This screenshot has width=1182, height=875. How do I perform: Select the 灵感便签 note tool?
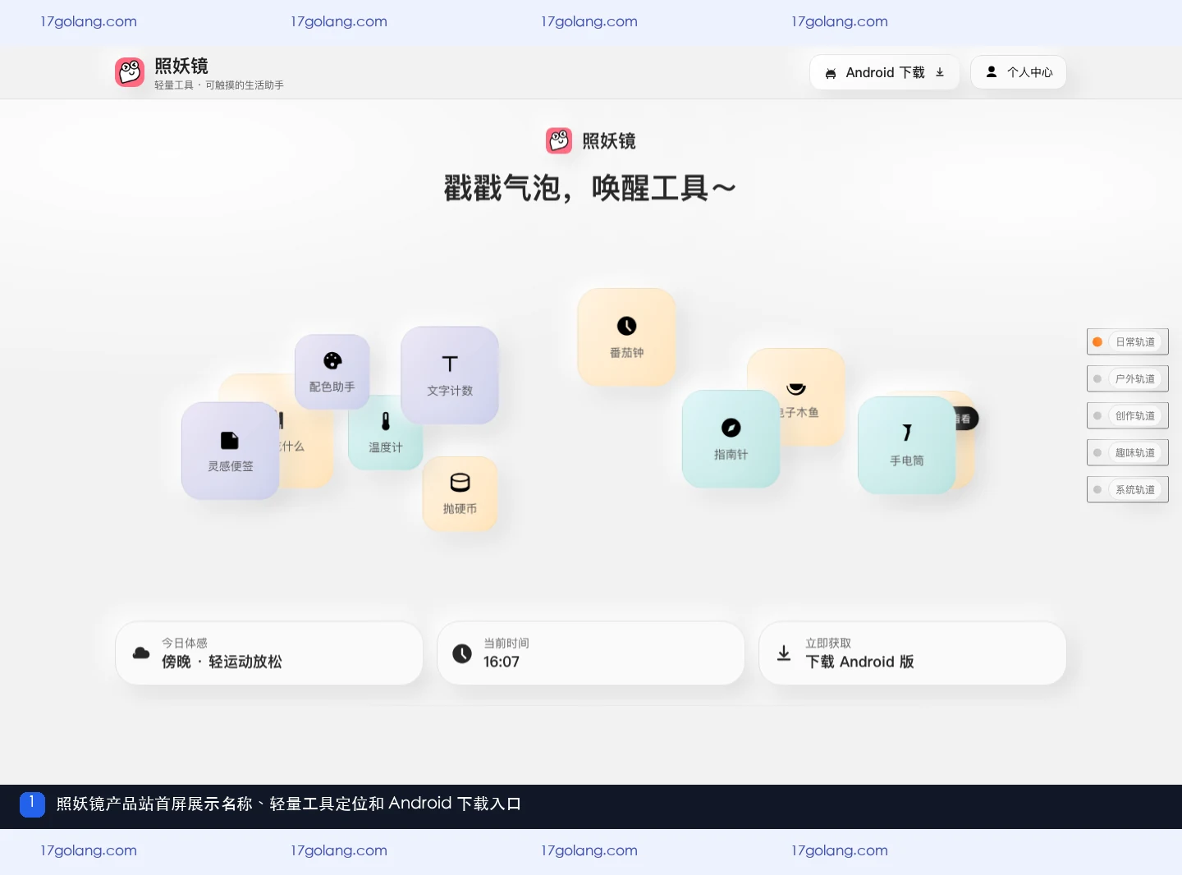tap(231, 451)
